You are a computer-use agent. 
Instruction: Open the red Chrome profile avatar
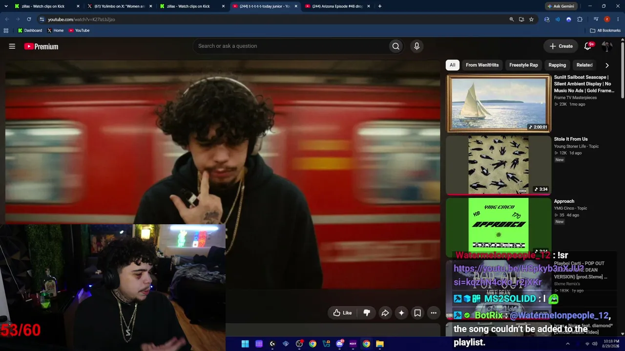coord(607,19)
